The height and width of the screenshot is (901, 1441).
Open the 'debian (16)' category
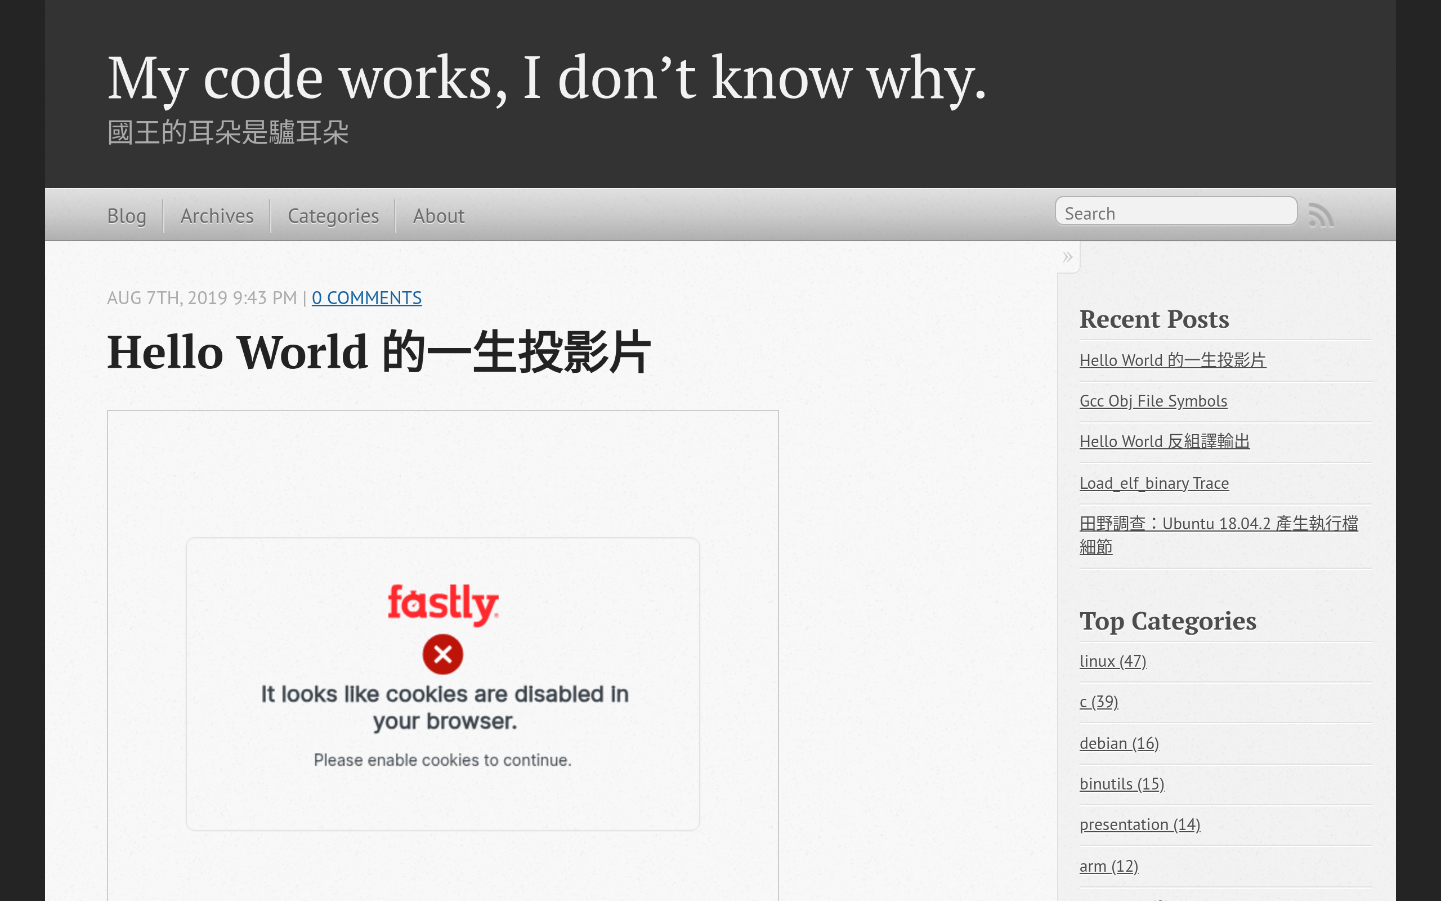pos(1119,743)
